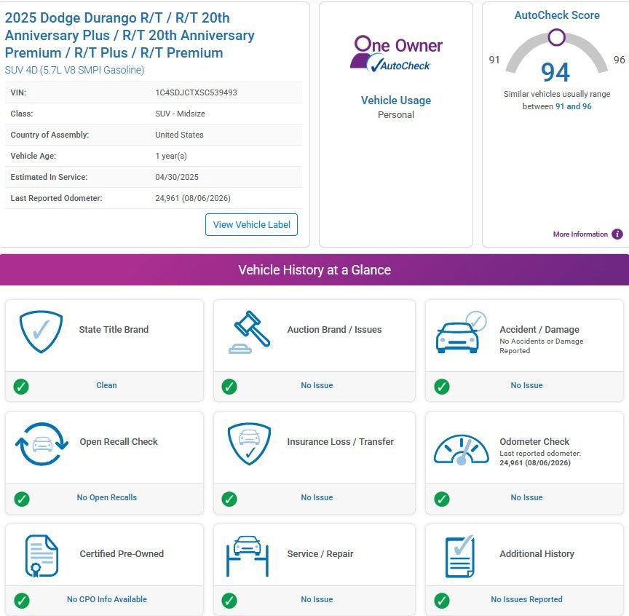The width and height of the screenshot is (629, 616).
Task: Click the purple info icon beside More Information
Action: pos(617,234)
